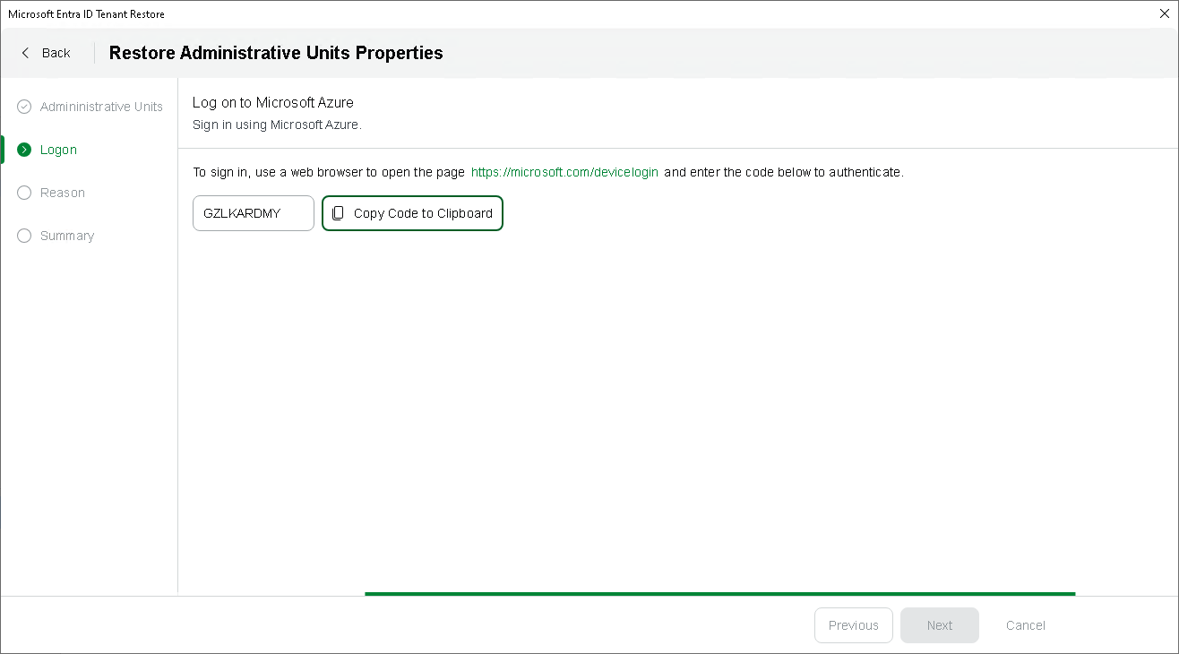Viewport: 1179px width, 654px height.
Task: Close the Tenant Restore window
Action: [1164, 13]
